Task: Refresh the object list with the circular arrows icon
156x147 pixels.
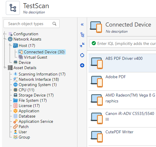Action: pyautogui.click(x=82, y=55)
